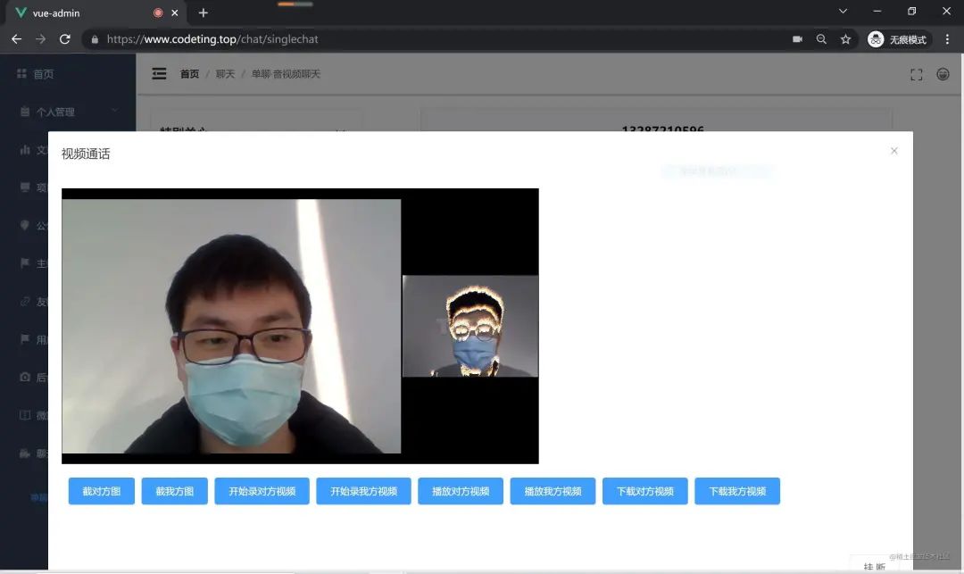The width and height of the screenshot is (964, 574).
Task: Click the small local video preview
Action: (470, 326)
